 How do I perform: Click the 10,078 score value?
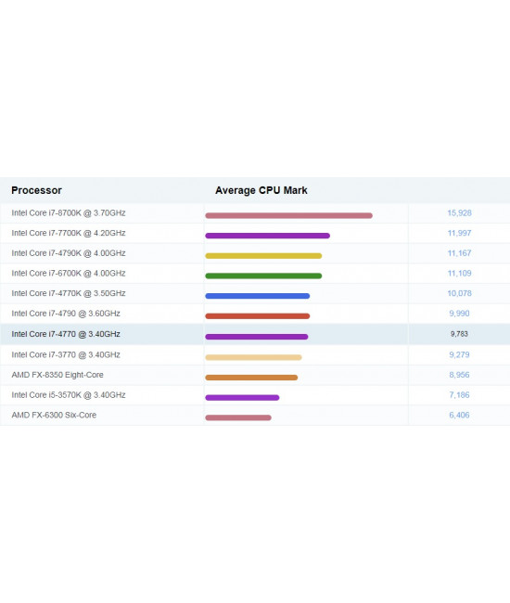pyautogui.click(x=459, y=293)
